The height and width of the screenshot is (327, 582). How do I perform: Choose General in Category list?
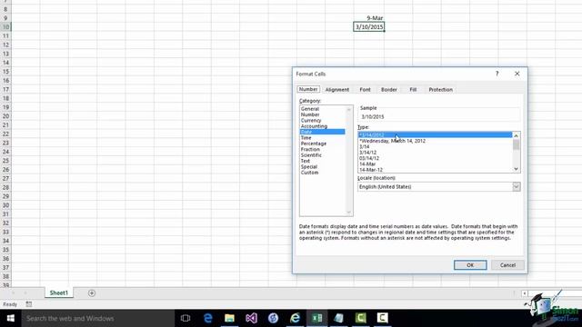[310, 109]
